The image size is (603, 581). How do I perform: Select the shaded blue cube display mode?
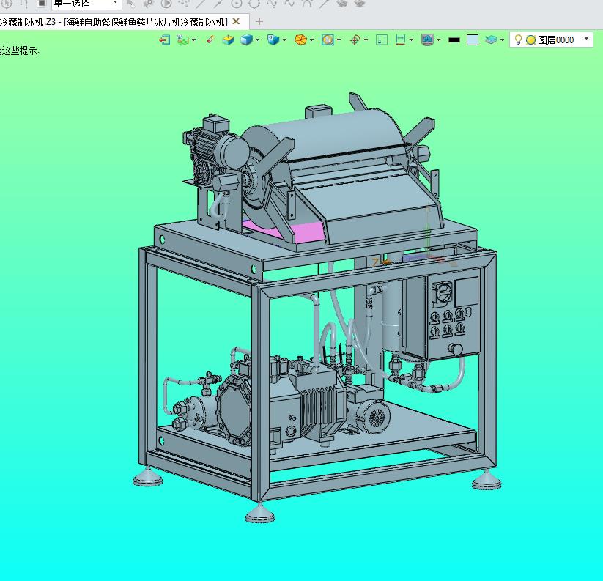coord(246,40)
